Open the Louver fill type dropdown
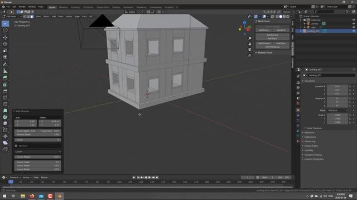 pos(38,152)
